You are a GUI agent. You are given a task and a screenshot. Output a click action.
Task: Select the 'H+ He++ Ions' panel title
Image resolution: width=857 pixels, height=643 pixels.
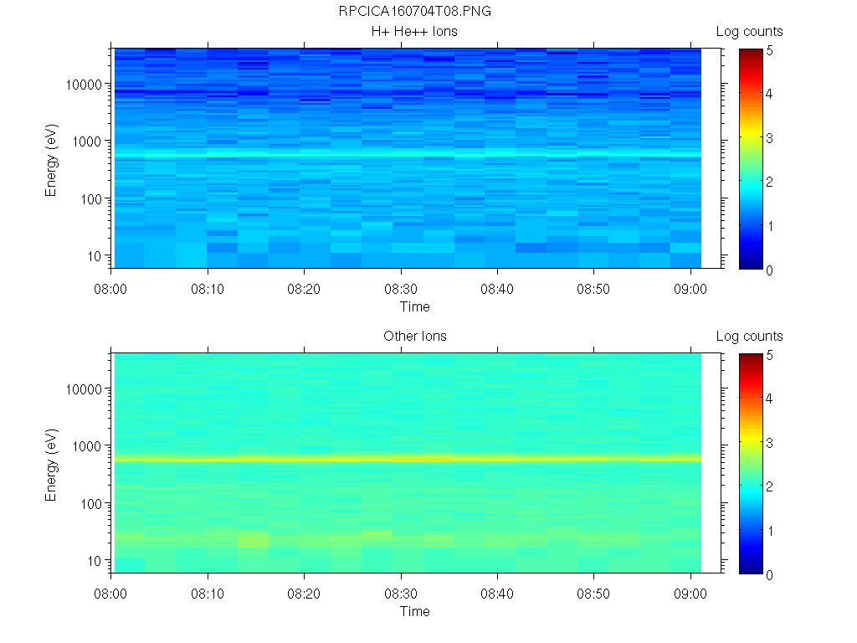click(x=414, y=31)
